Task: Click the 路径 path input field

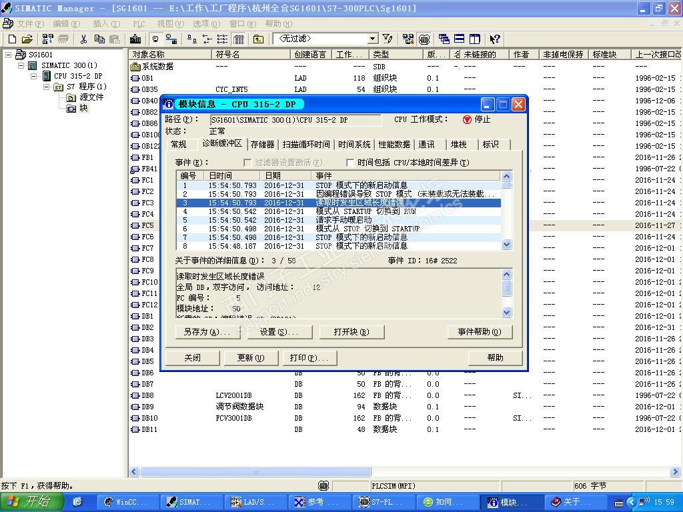Action: click(x=295, y=120)
